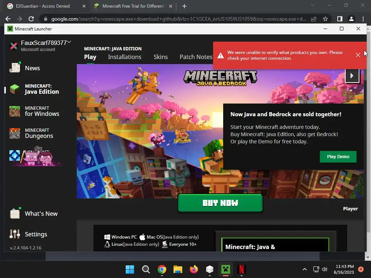
Task: Switch to the Patch Notes tab
Action: point(196,57)
